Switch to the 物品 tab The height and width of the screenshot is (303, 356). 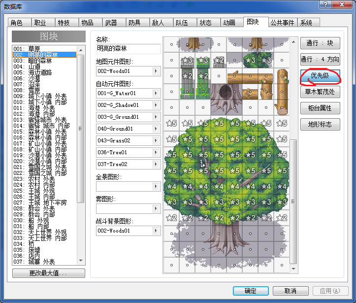(x=90, y=23)
